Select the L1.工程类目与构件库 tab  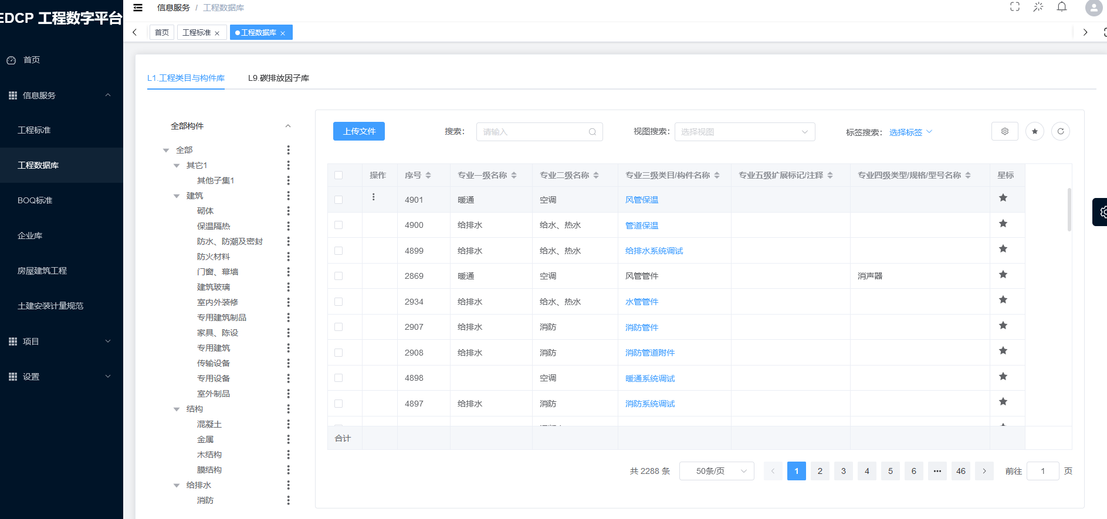point(186,78)
